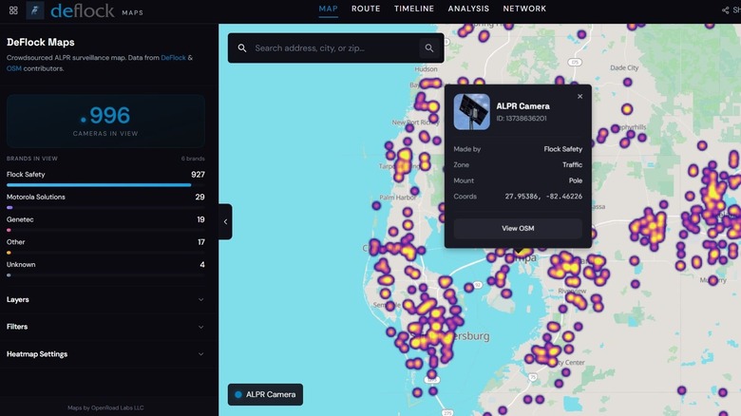Open the ROUTE tab
The width and height of the screenshot is (741, 416).
(366, 9)
